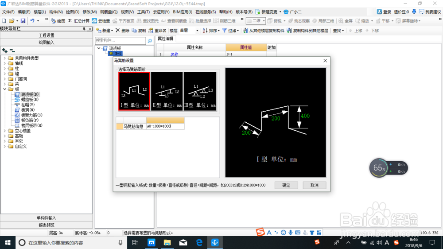
Task: Click 批量选择 batch select tool
Action: coord(200,21)
